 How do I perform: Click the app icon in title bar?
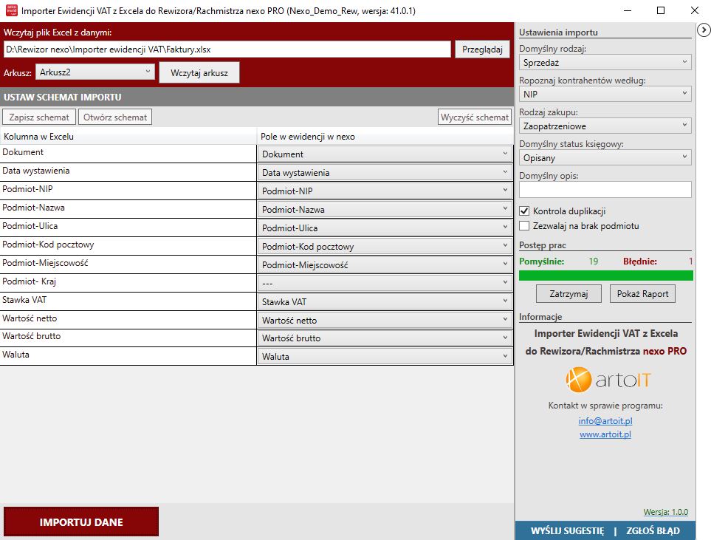tap(11, 11)
